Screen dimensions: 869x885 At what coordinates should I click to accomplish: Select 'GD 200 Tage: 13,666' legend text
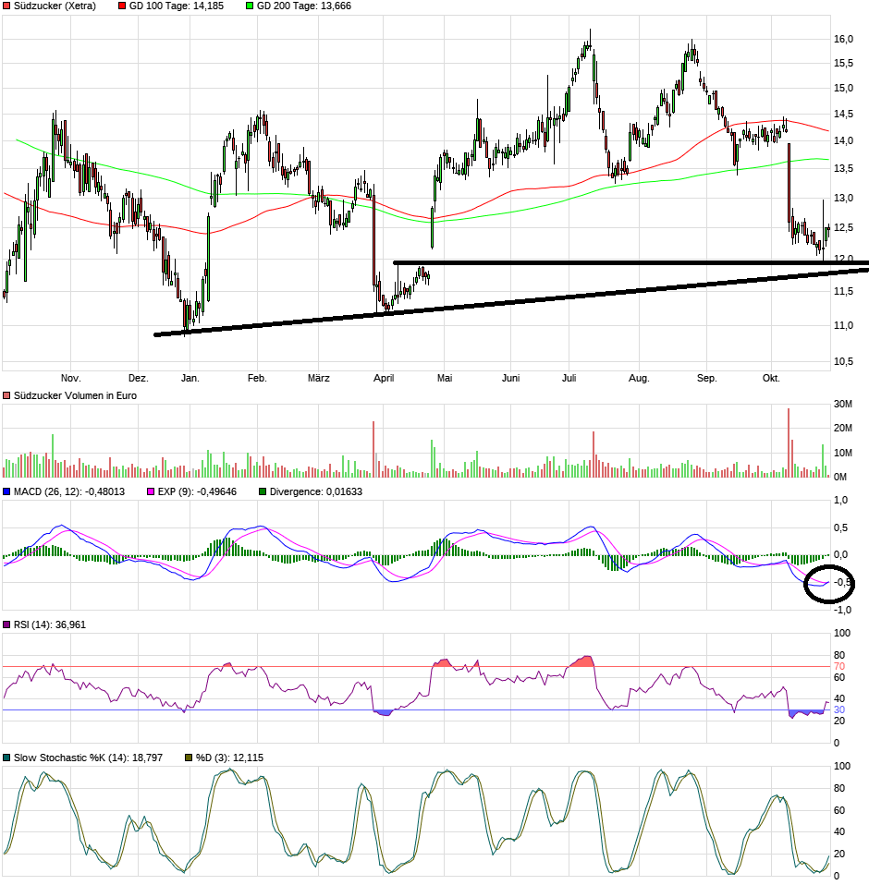(304, 6)
